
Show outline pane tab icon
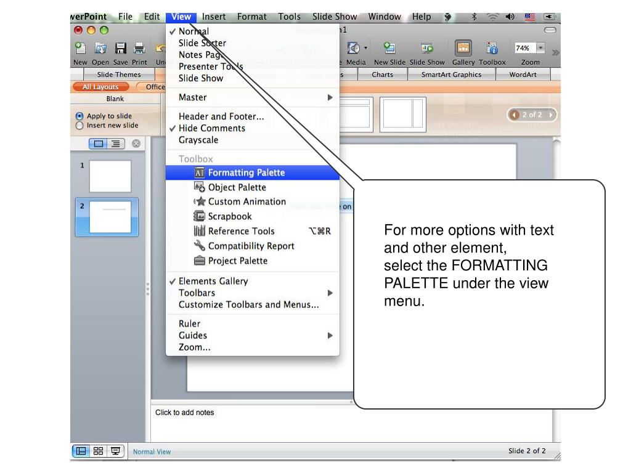pos(116,144)
